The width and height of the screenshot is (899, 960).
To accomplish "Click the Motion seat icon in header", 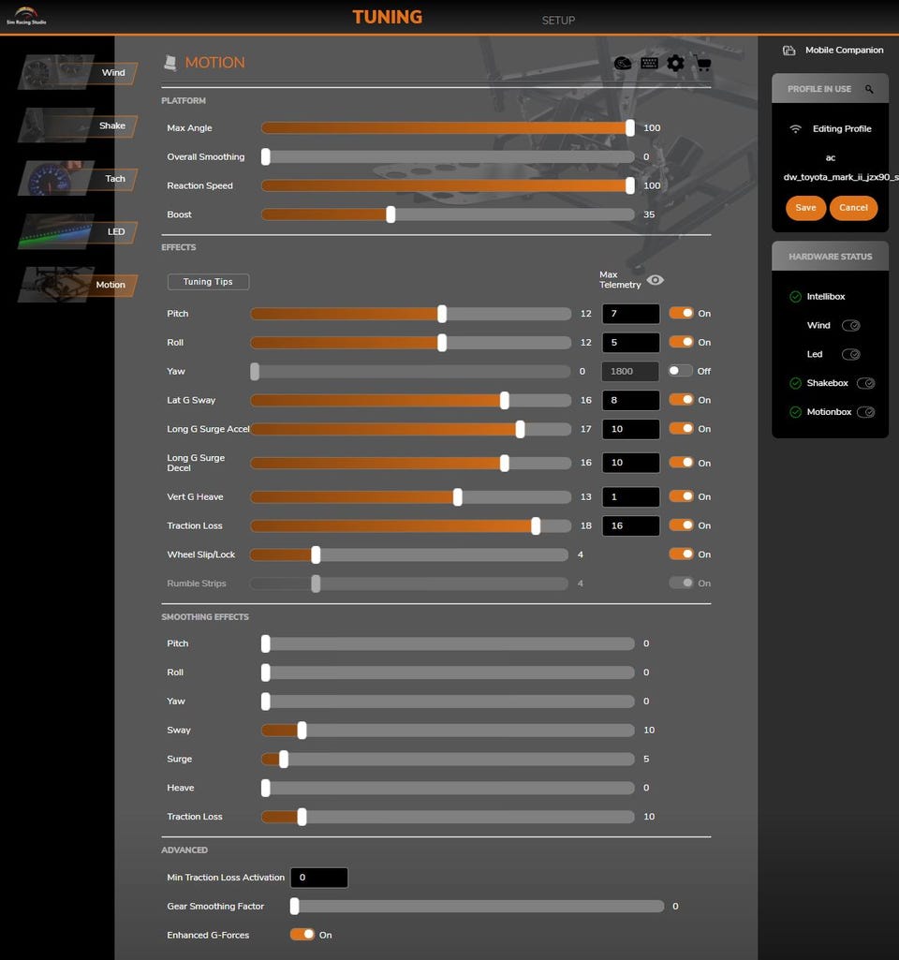I will [170, 63].
